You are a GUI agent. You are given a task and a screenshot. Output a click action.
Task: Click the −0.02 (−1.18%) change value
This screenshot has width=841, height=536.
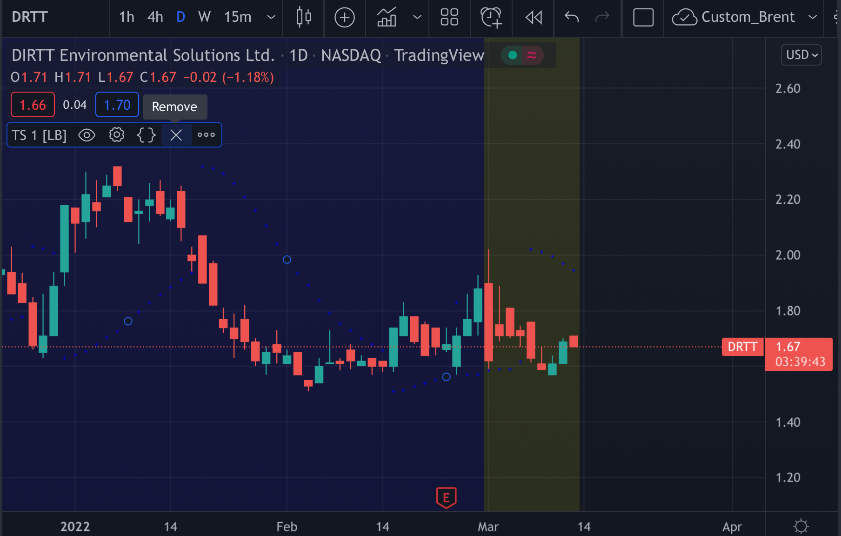pos(228,77)
